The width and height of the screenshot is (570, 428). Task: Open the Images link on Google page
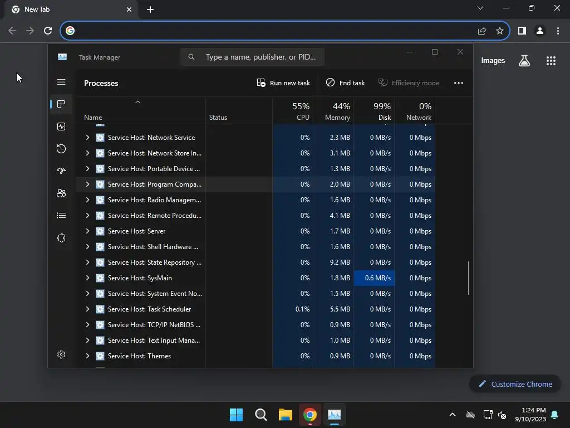493,61
